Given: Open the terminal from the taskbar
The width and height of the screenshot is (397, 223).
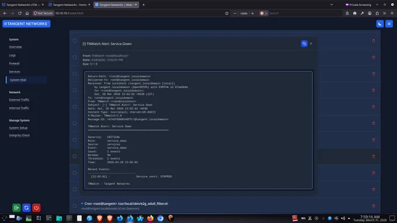Looking at the screenshot, I should 69,218.
